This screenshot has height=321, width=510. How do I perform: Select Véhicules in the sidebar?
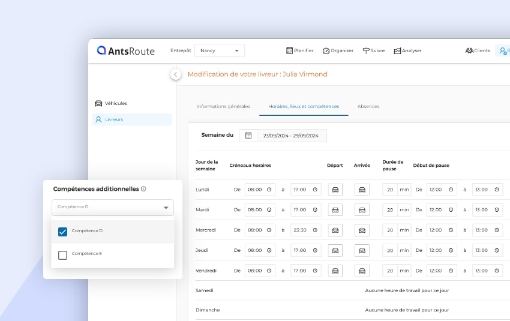click(115, 103)
